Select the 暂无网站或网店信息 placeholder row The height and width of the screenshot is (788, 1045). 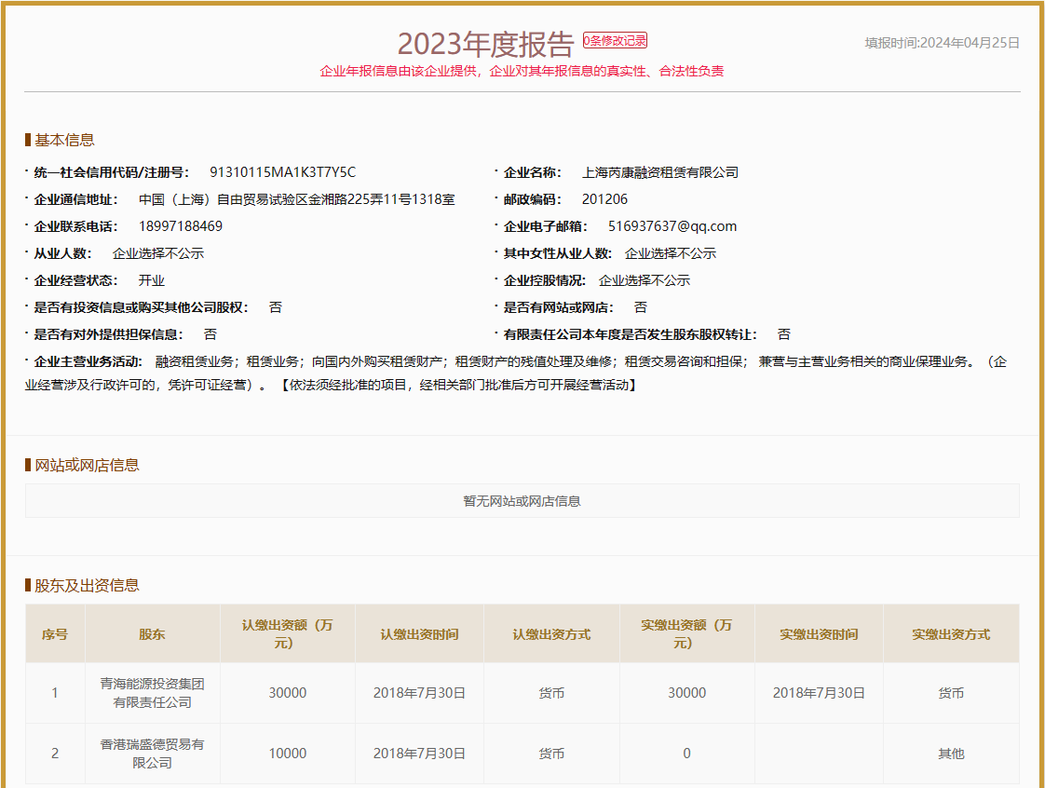pyautogui.click(x=522, y=500)
